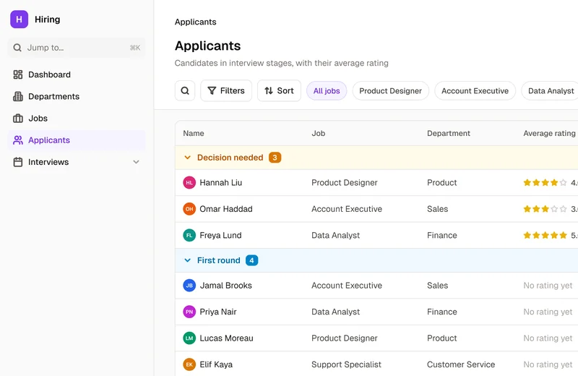Image resolution: width=578 pixels, height=376 pixels.
Task: Click the magnifier icon in Jump to
Action: (x=17, y=48)
